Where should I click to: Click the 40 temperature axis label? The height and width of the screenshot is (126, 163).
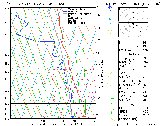click(96, 121)
